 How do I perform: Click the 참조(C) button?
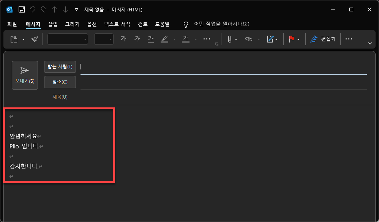coord(60,82)
